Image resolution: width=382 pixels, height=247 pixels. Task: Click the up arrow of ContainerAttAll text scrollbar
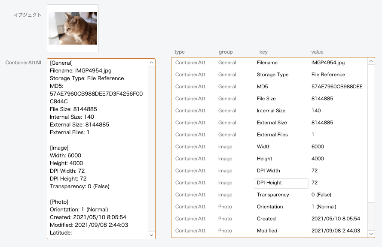151,63
